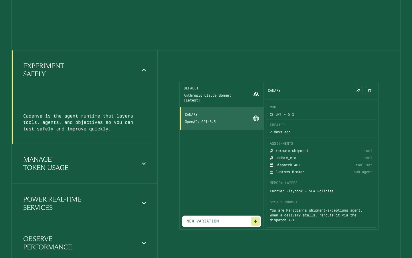Click the Carrier Playbook - SLA Policies memory layer
Screen dimensions: 412x258
click(302, 191)
